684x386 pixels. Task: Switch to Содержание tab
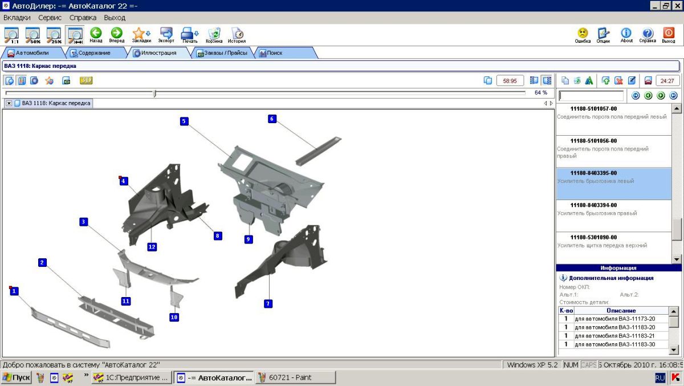coord(94,53)
